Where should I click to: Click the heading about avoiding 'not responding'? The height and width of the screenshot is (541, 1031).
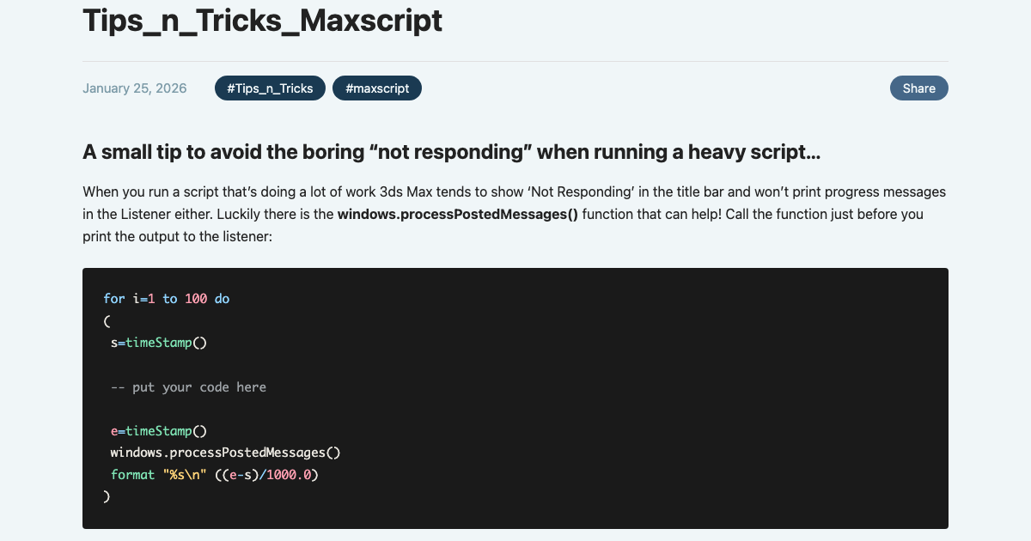451,152
